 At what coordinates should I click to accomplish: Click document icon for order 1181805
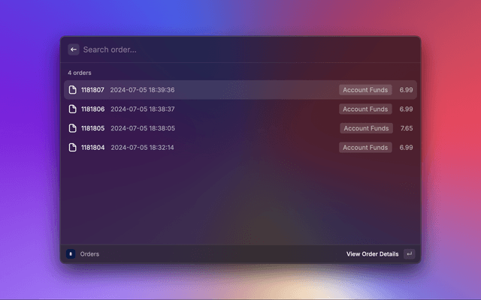point(73,128)
